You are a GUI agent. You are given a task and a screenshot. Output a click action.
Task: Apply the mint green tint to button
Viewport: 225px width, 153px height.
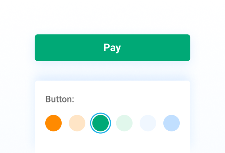click(124, 123)
